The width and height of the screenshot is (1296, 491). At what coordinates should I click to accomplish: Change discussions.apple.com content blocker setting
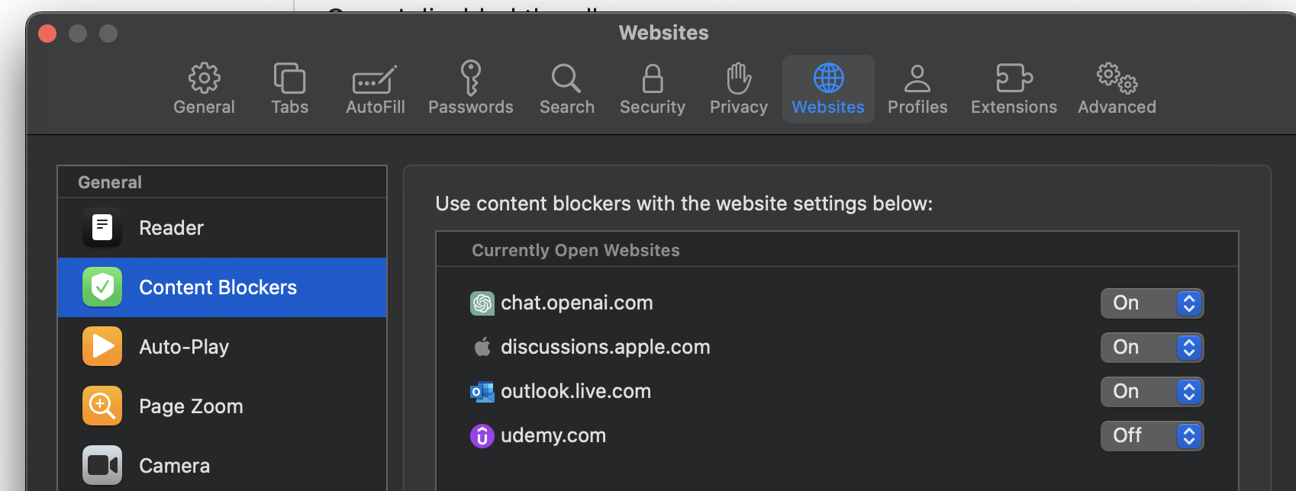click(1151, 348)
